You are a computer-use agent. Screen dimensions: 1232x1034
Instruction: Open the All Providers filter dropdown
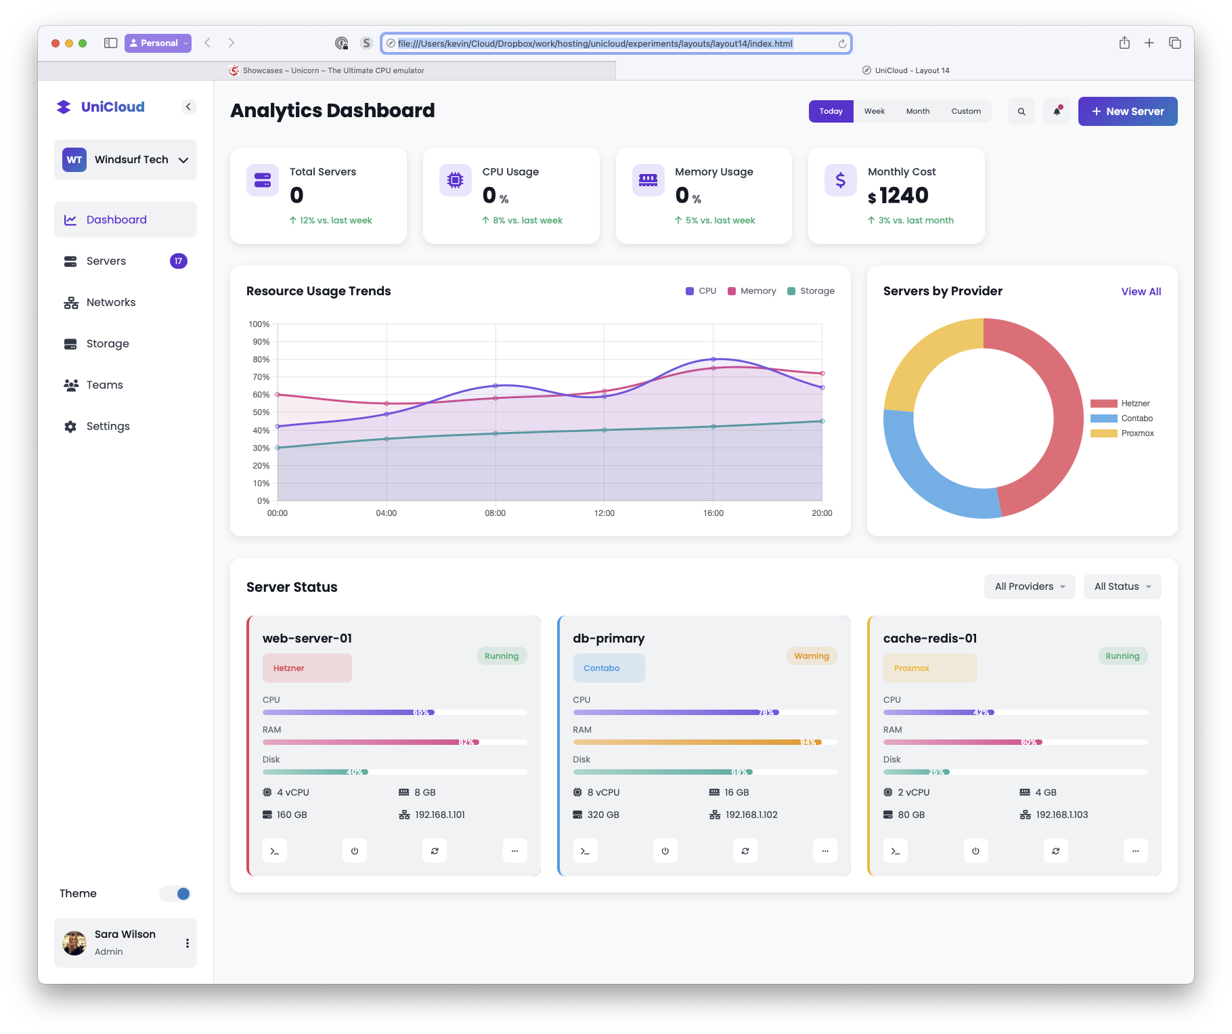(1029, 586)
